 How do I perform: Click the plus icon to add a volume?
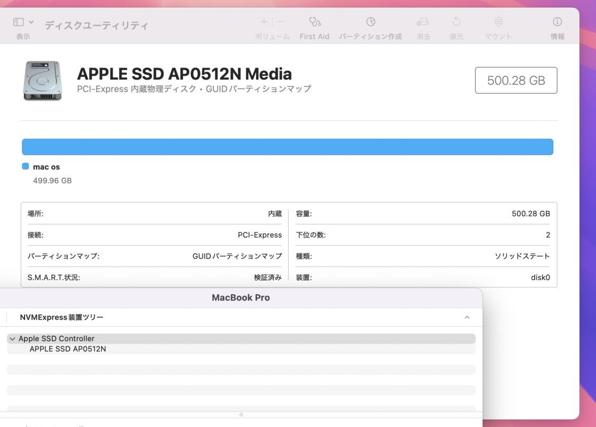(x=264, y=22)
